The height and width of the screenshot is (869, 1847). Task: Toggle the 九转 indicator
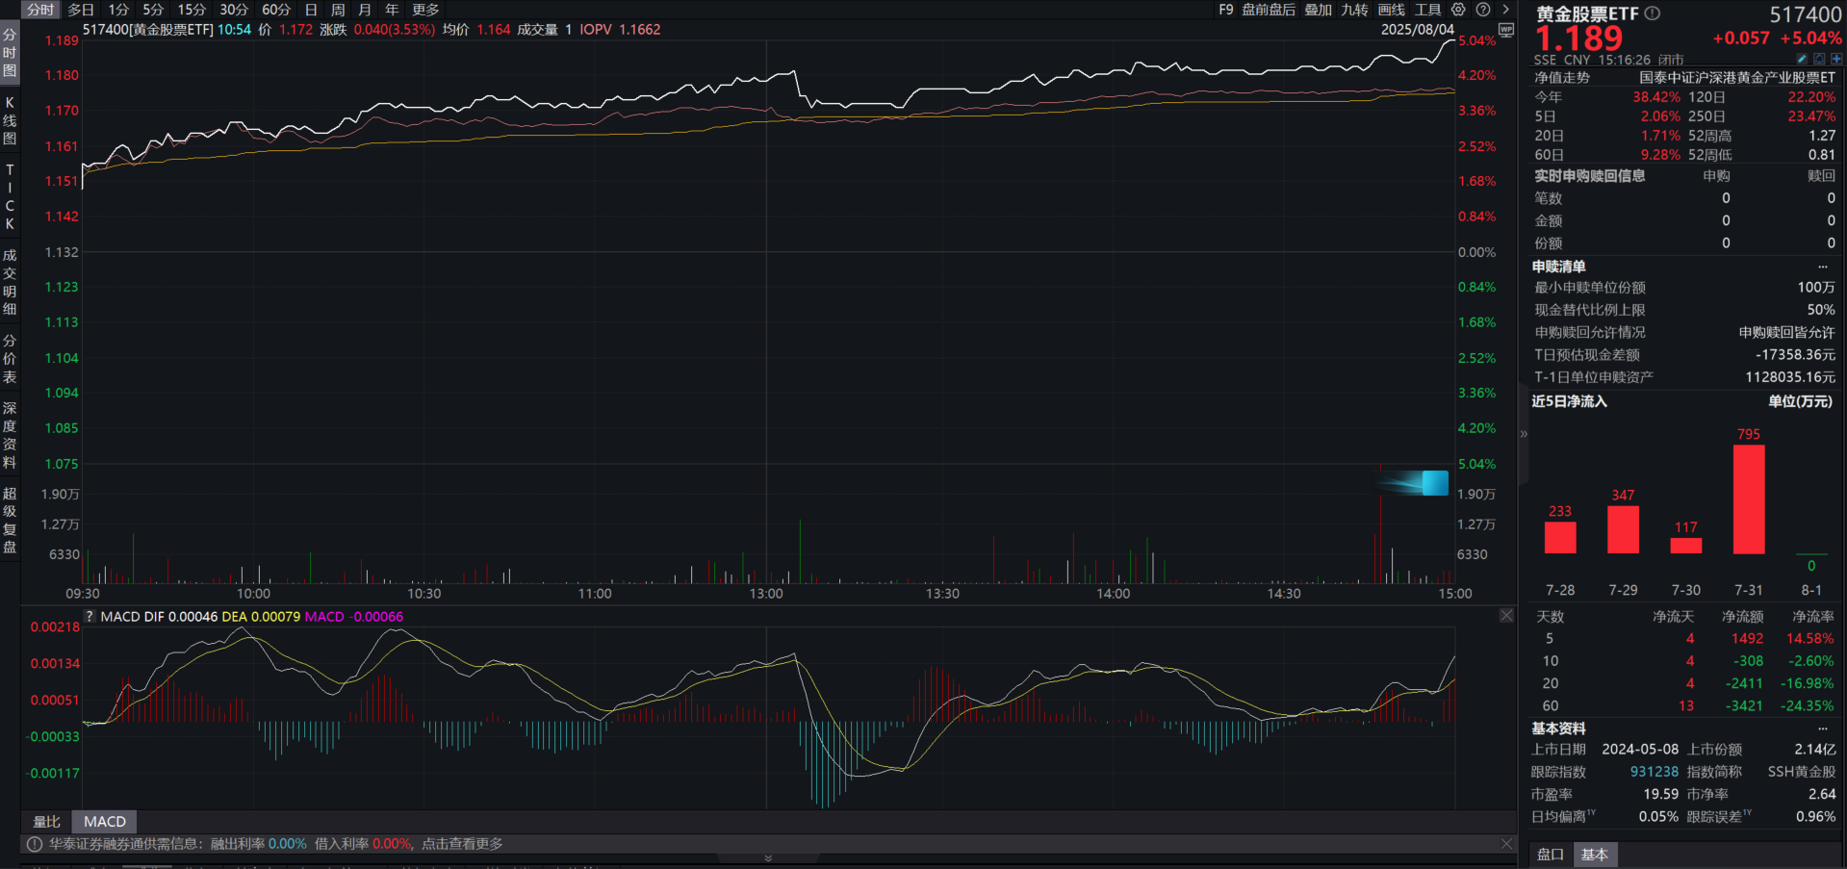coord(1353,9)
